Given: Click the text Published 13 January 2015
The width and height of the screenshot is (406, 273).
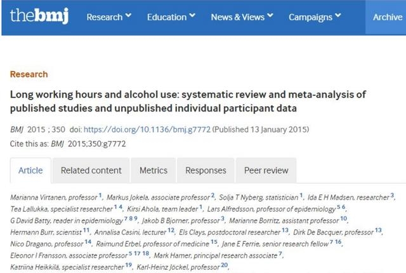Looking at the screenshot, I should 261,129.
